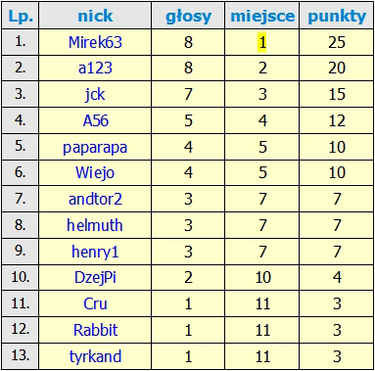Click the a123 user link
This screenshot has width=375, height=371.
[95, 69]
